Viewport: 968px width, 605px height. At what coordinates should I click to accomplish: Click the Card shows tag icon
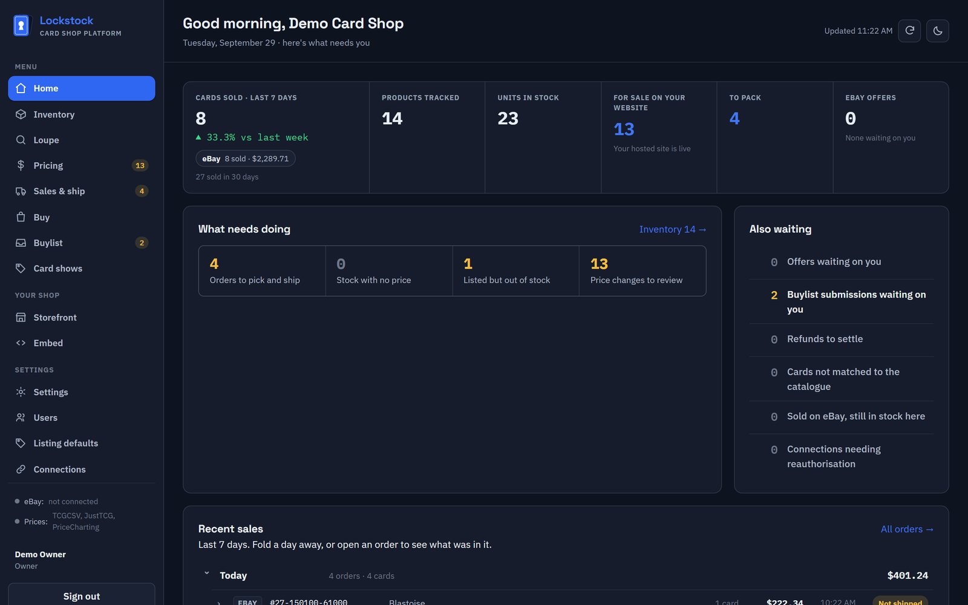(x=21, y=268)
